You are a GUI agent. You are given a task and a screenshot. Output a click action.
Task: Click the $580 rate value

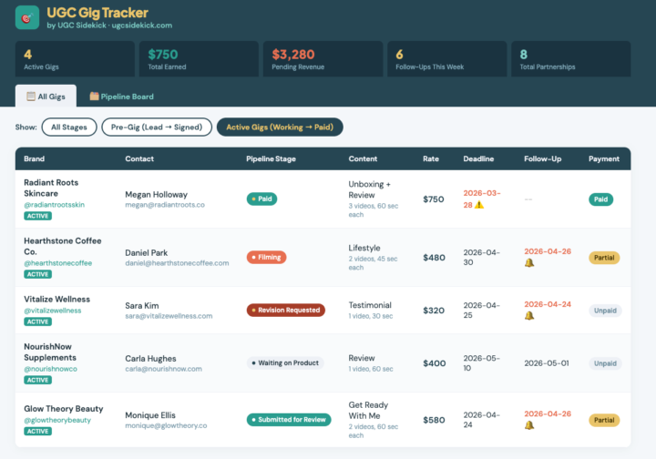click(434, 420)
